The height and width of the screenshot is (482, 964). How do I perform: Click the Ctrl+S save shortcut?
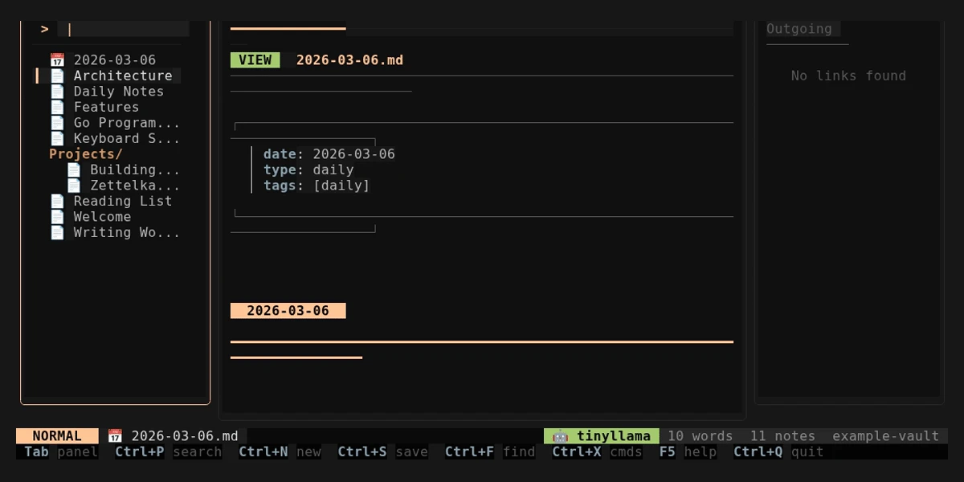coord(382,451)
